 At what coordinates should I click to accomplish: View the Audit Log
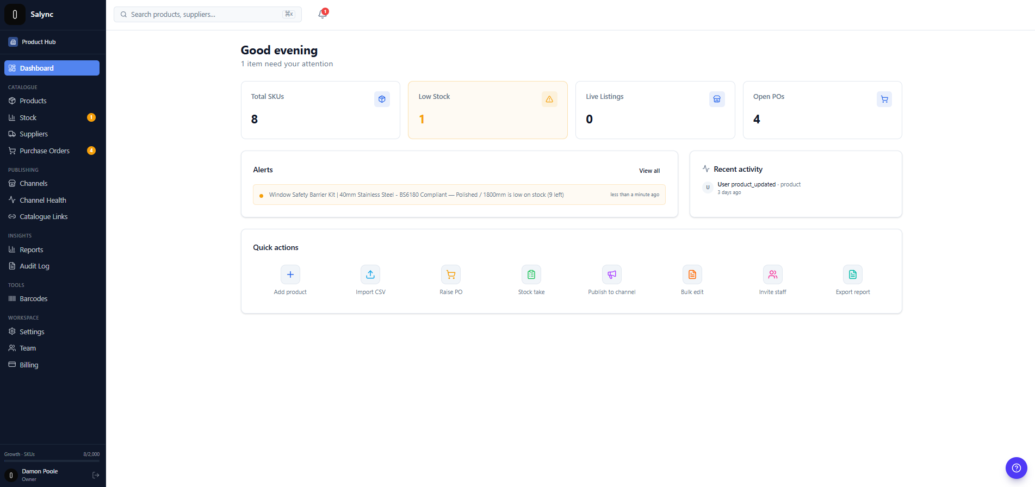(52, 266)
